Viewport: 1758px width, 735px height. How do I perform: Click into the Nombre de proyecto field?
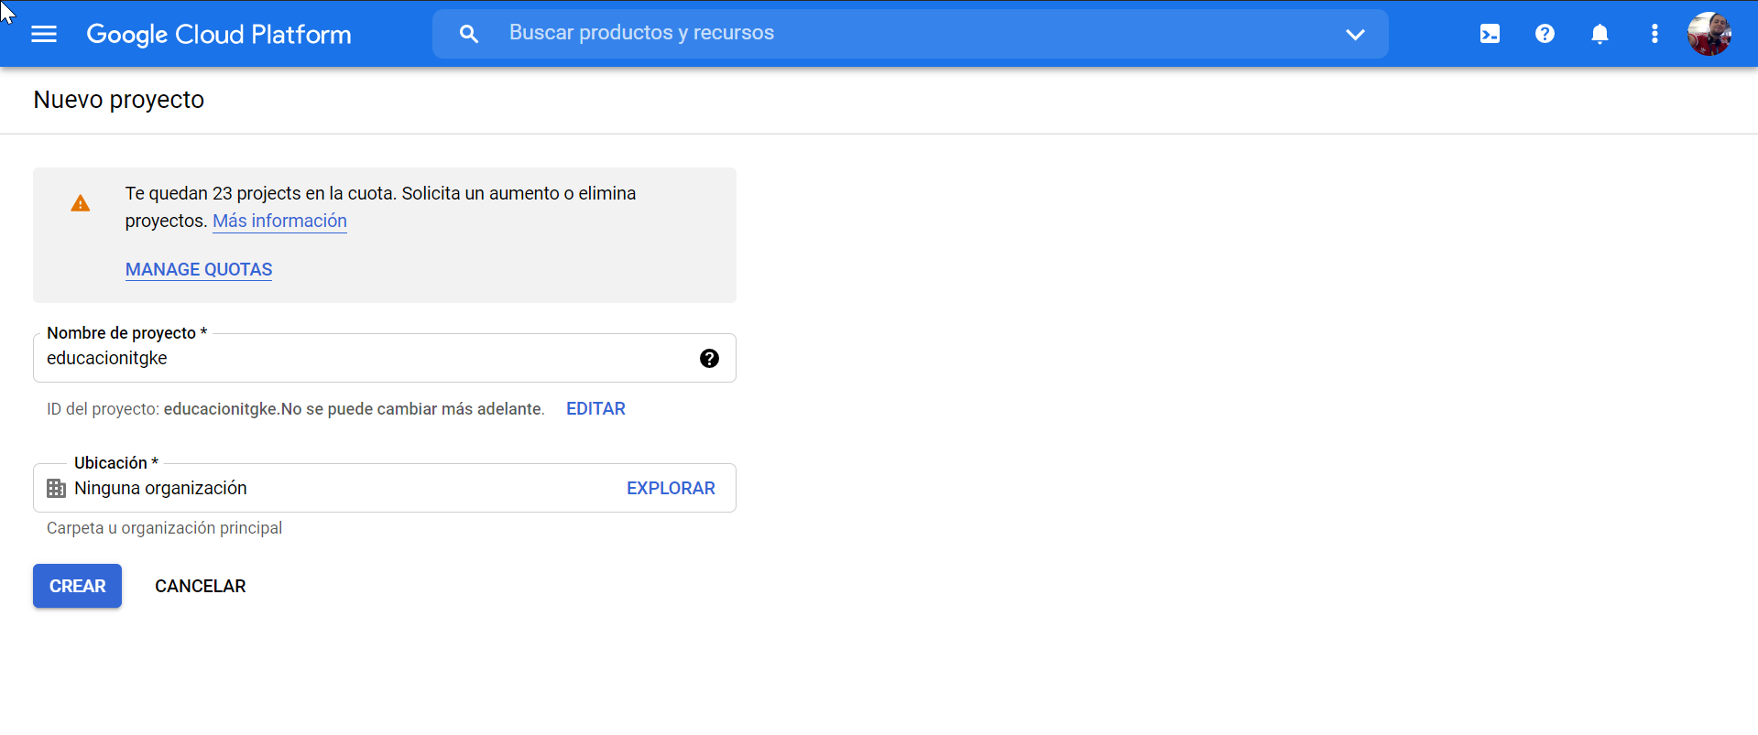pyautogui.click(x=385, y=358)
